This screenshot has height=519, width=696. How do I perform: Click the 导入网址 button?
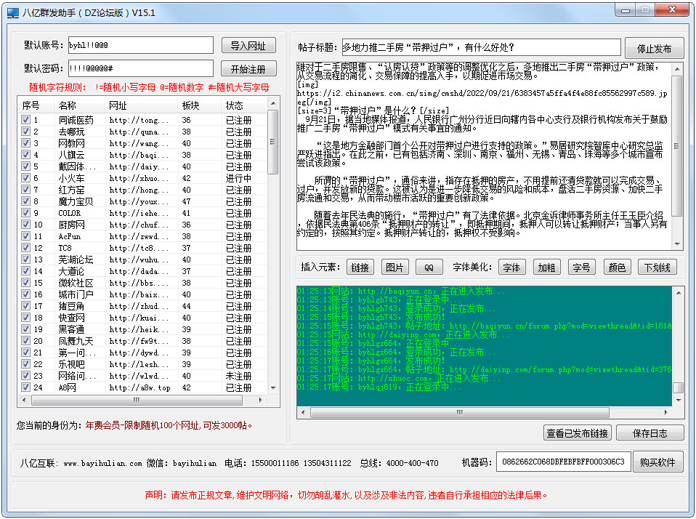tap(248, 46)
